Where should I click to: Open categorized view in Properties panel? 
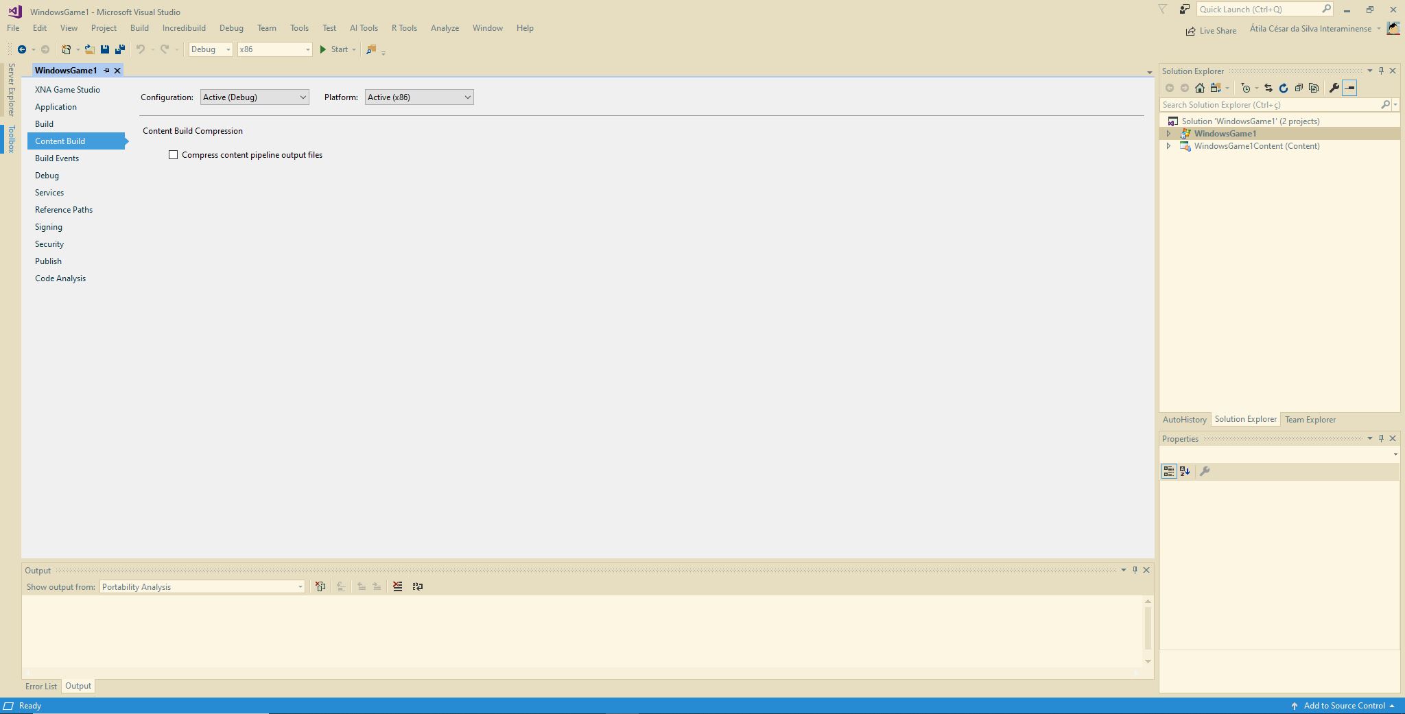pyautogui.click(x=1169, y=471)
